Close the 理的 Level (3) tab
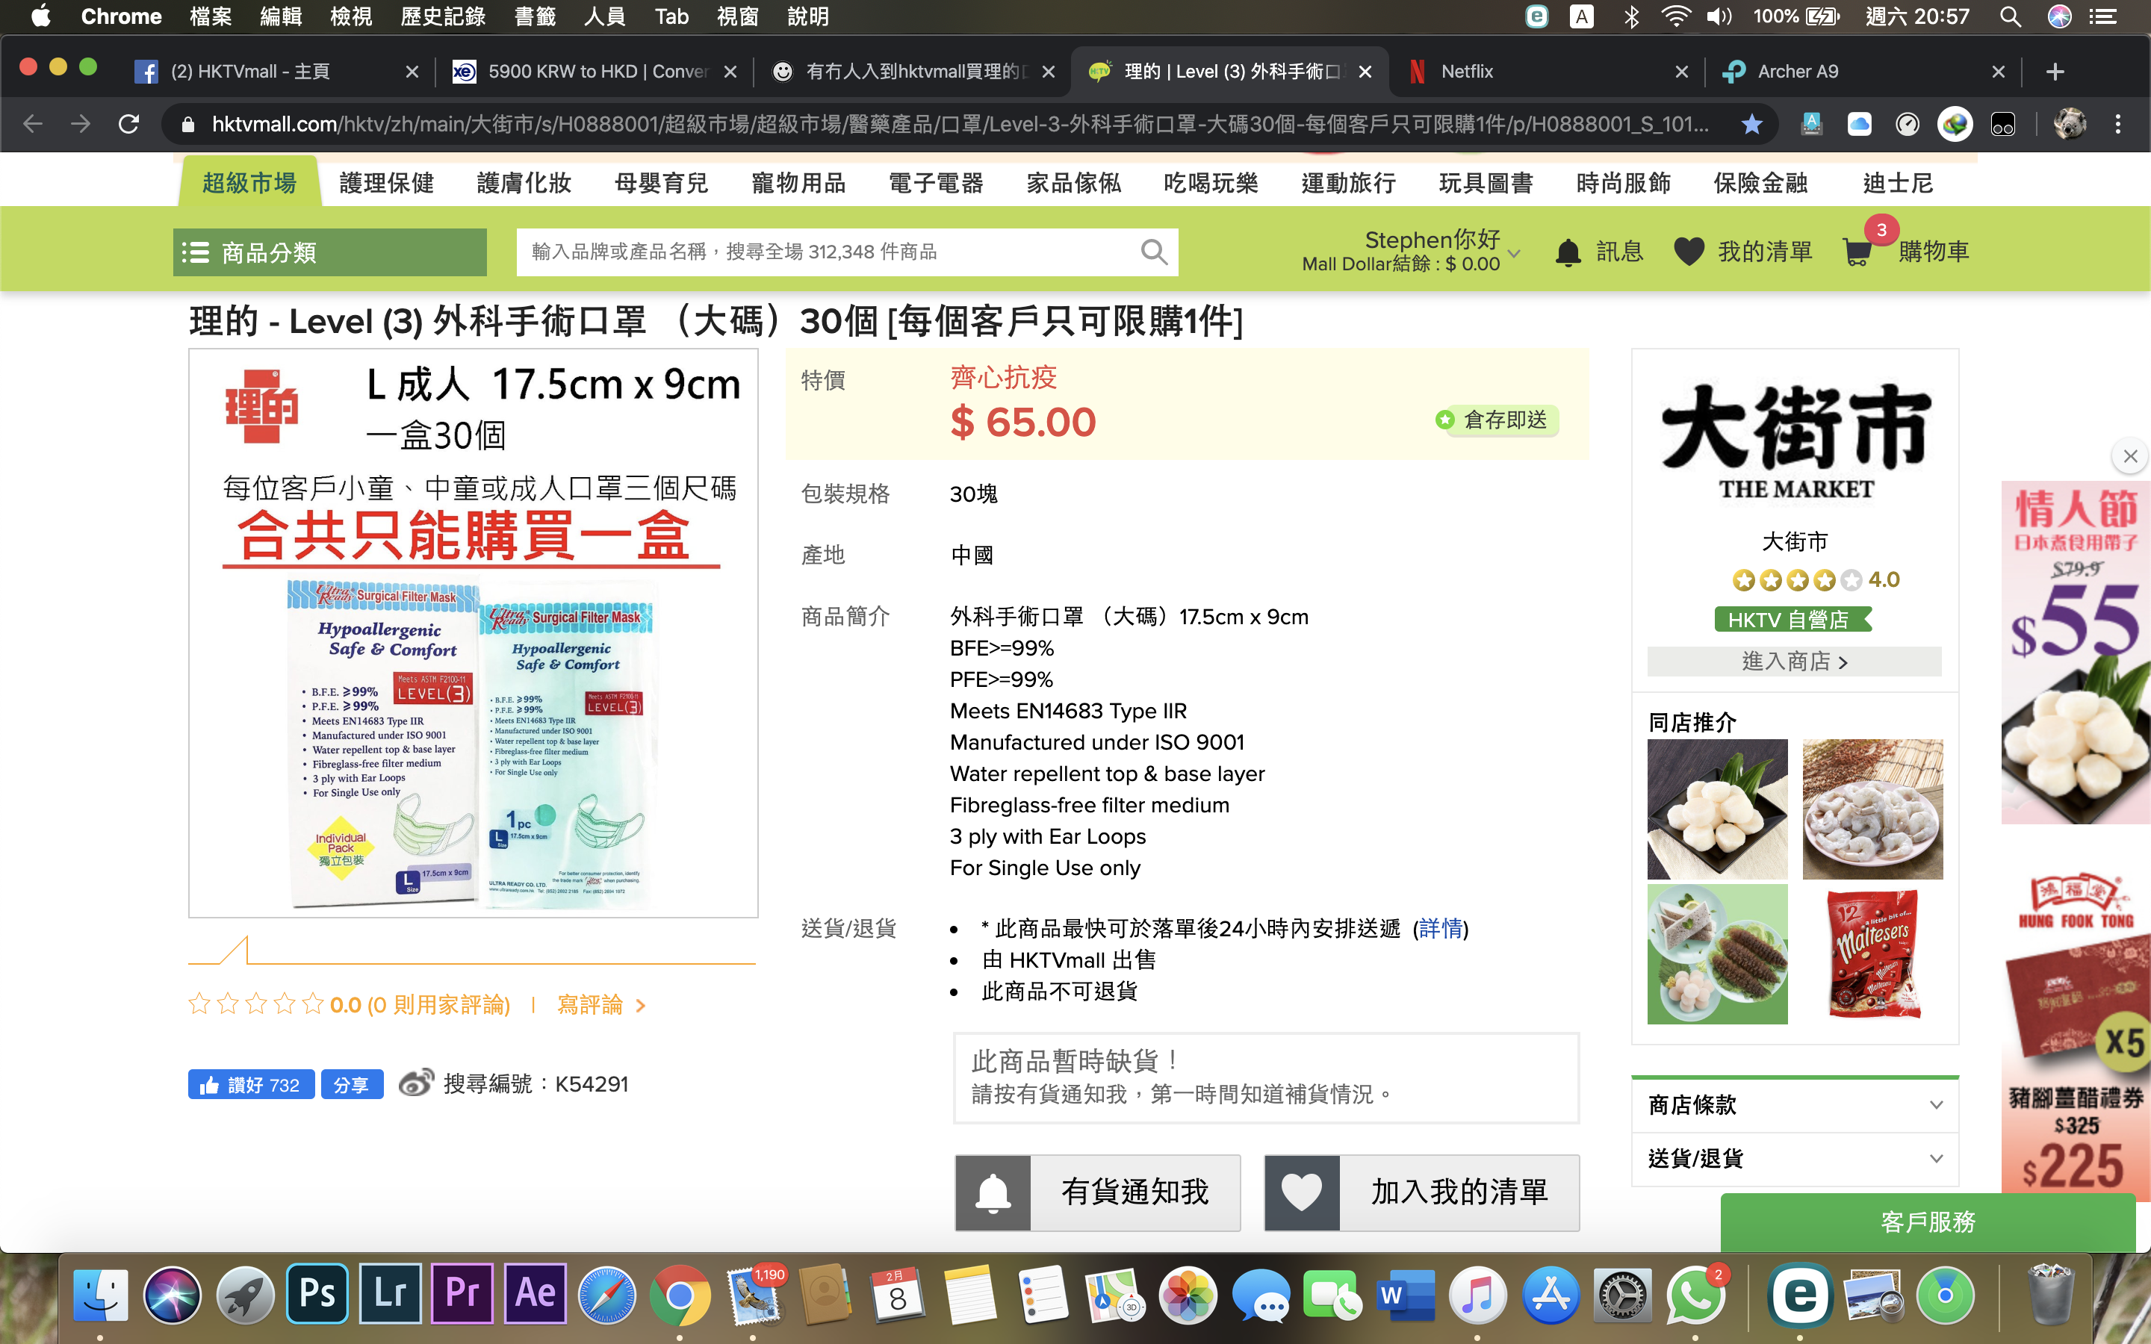 click(x=1365, y=72)
